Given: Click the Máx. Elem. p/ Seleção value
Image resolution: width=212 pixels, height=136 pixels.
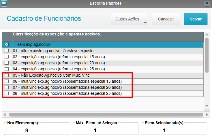Looking at the screenshot, I should click(95, 131).
